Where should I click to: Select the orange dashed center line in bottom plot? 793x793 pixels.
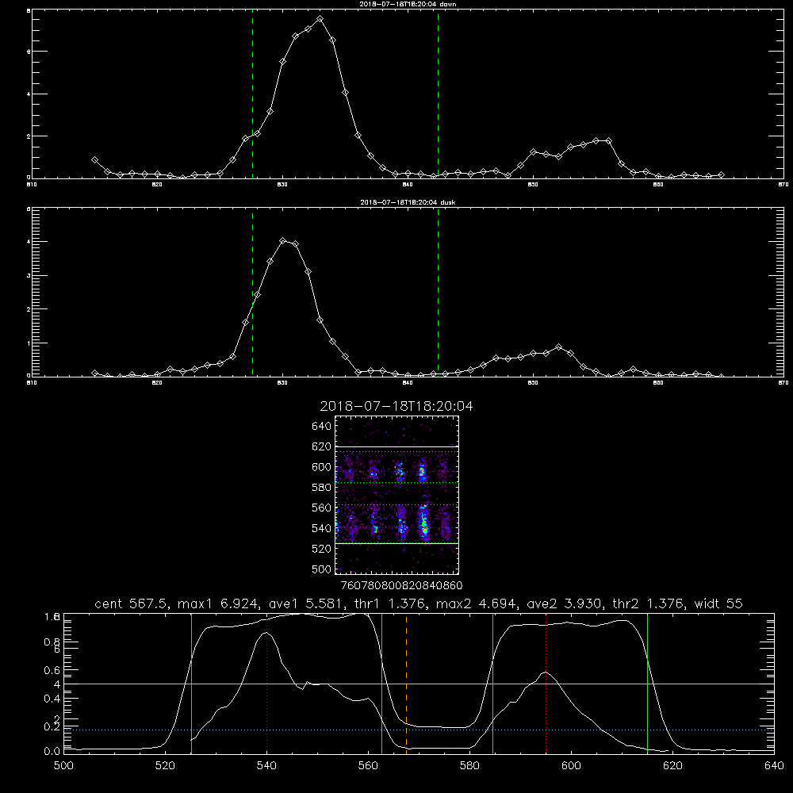406,684
